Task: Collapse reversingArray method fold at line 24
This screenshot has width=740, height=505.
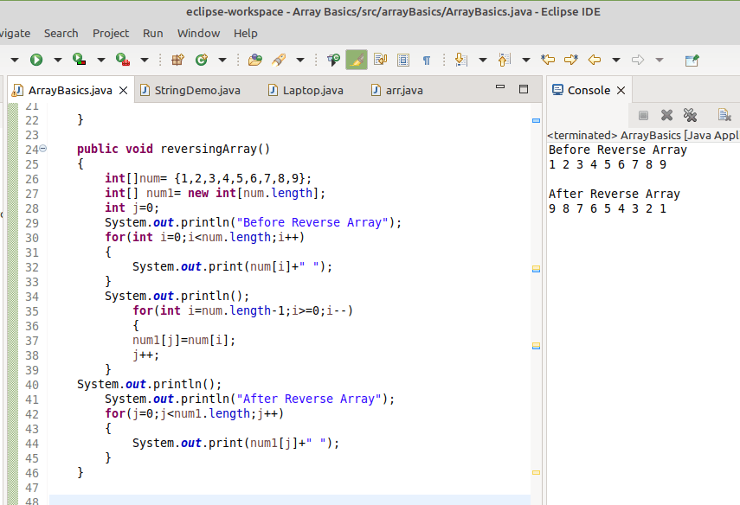Action: [43, 149]
